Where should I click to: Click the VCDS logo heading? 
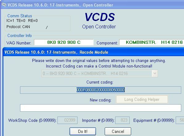pyautogui.click(x=100, y=17)
